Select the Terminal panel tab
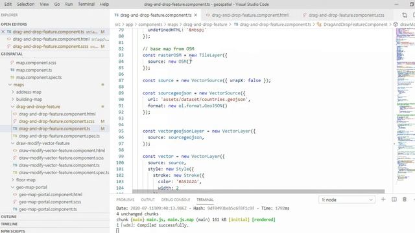 205,200
